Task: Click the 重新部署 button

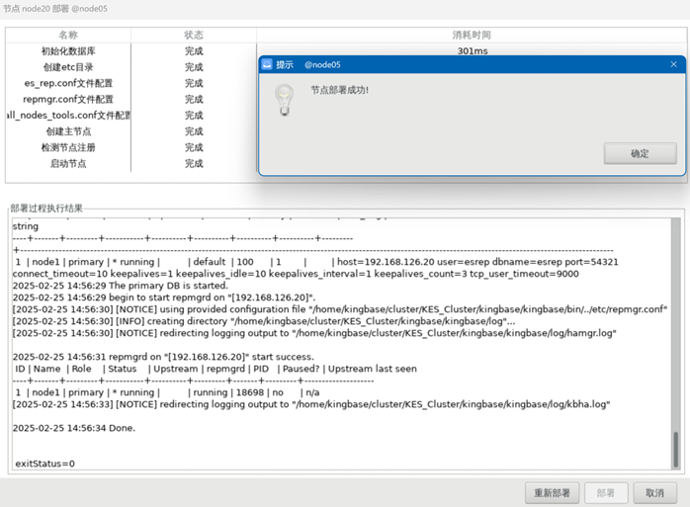Action: click(x=552, y=492)
